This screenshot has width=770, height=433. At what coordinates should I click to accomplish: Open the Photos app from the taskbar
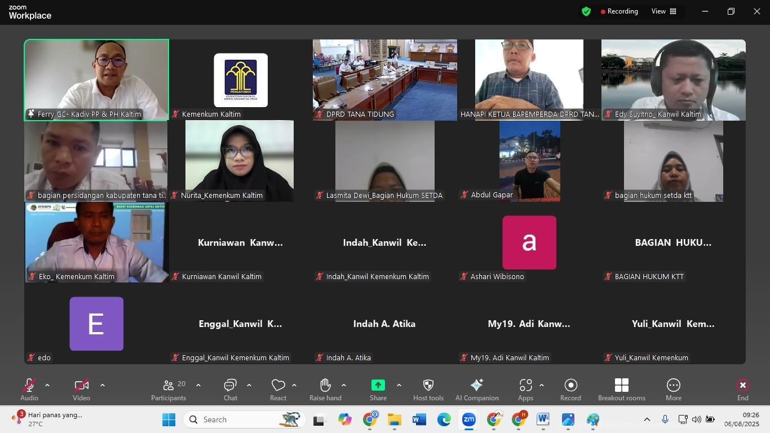click(x=568, y=419)
